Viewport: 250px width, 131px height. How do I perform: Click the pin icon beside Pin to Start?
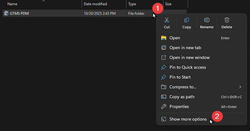coord(164,77)
